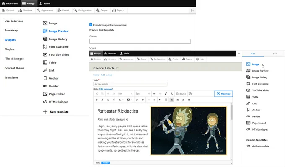Expand the text color dropdown arrow

[x=123, y=100]
